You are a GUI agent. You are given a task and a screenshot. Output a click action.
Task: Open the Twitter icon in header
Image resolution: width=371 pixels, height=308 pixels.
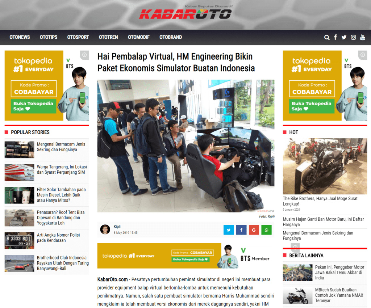coord(344,37)
